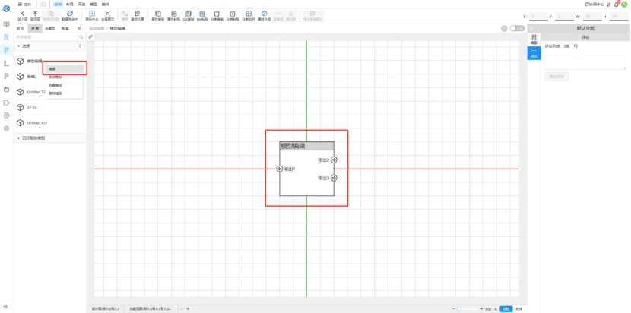Toggle the switch above the canvas
The height and width of the screenshot is (313, 631).
[x=517, y=29]
